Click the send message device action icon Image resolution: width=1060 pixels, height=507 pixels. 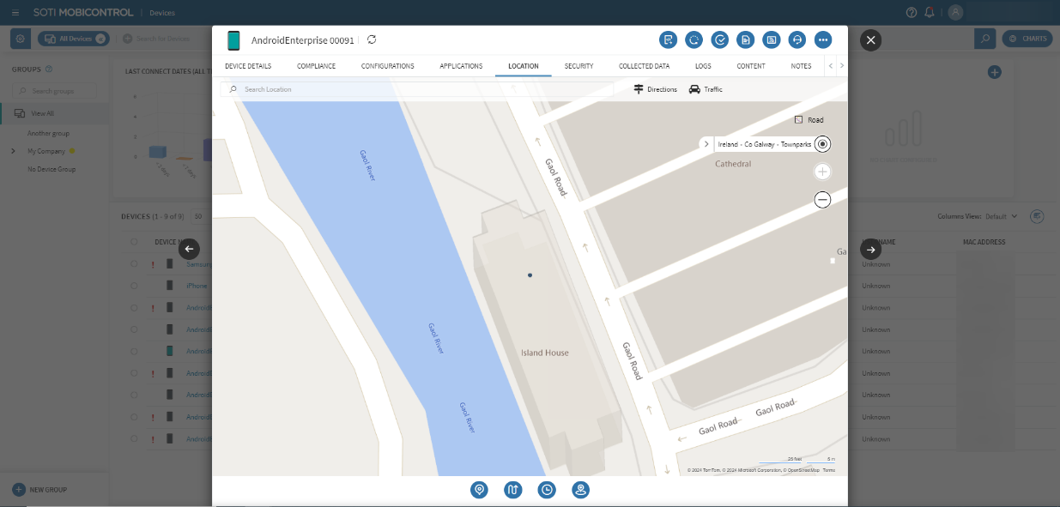click(x=668, y=39)
